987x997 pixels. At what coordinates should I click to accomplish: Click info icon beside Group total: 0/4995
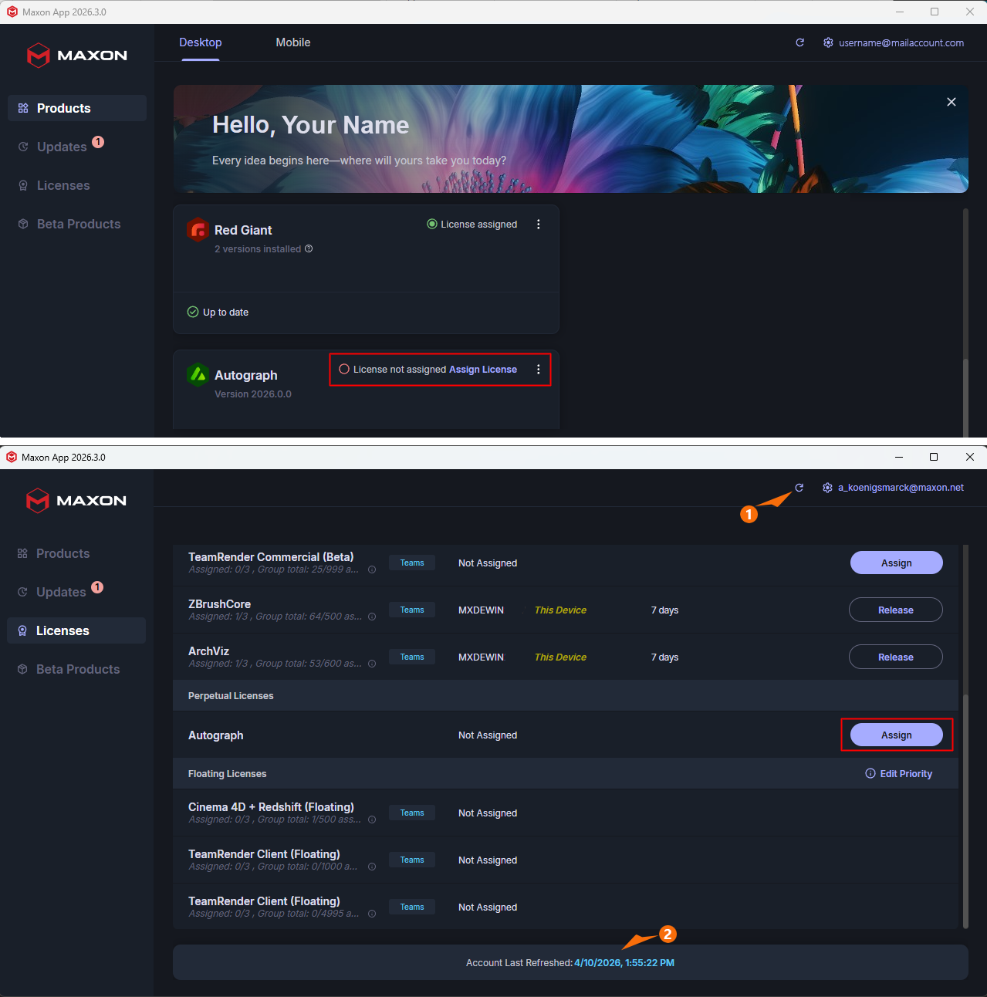[x=372, y=914]
